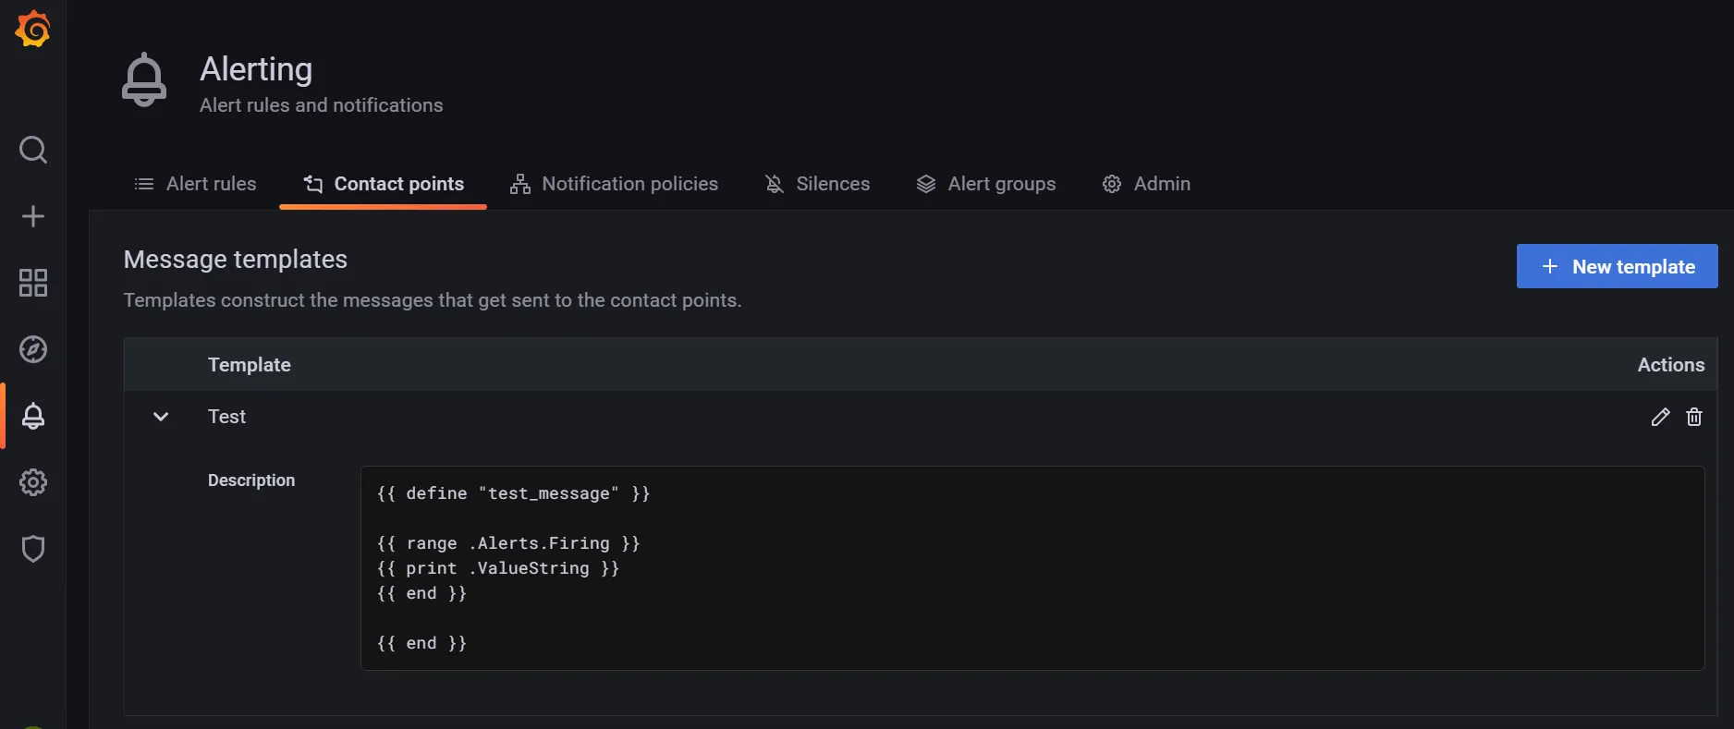
Task: Open Dashboards grid icon in sidebar
Action: click(33, 283)
